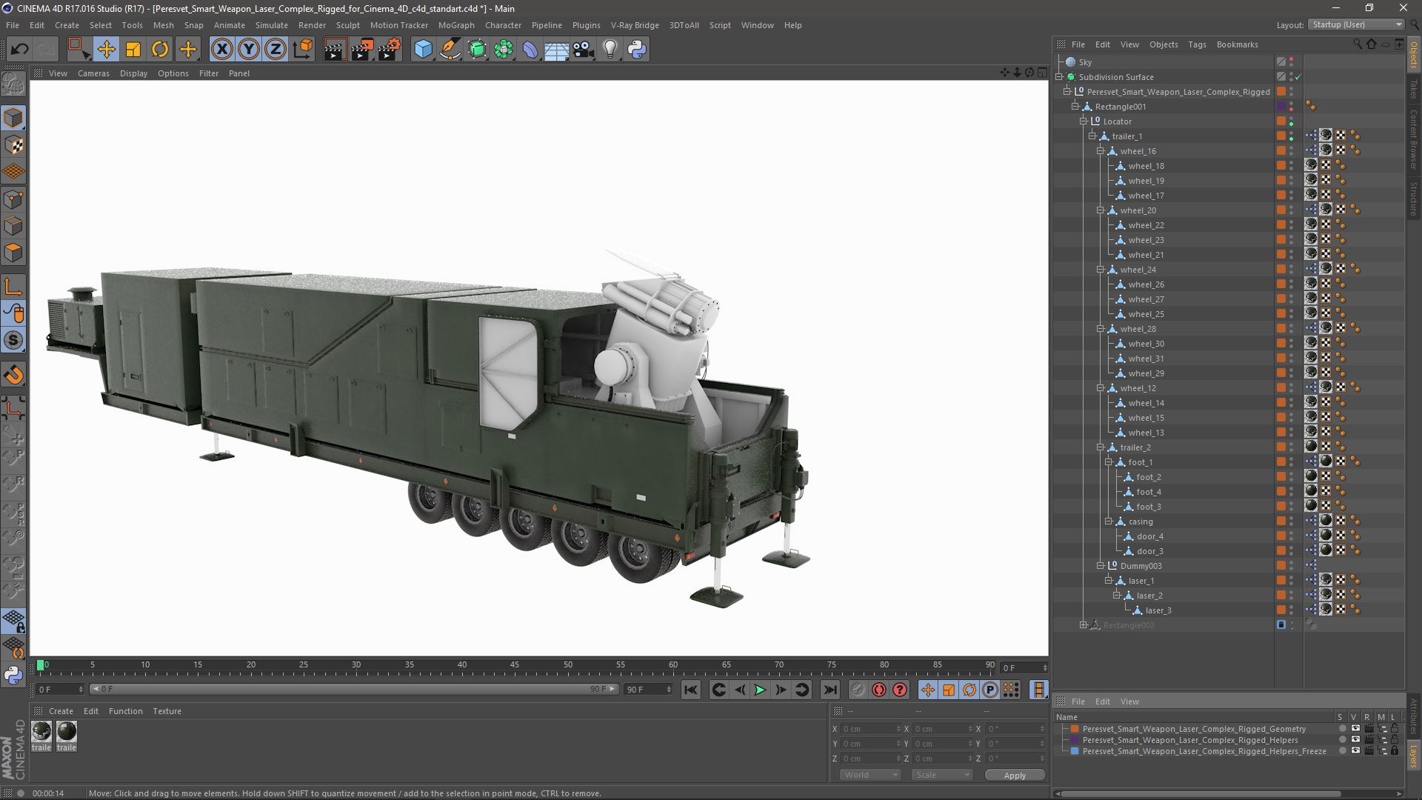Open the Cameras viewport menu
The height and width of the screenshot is (800, 1422).
click(93, 73)
